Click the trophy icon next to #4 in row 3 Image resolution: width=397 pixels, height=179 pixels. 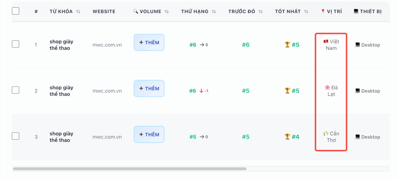click(x=288, y=137)
